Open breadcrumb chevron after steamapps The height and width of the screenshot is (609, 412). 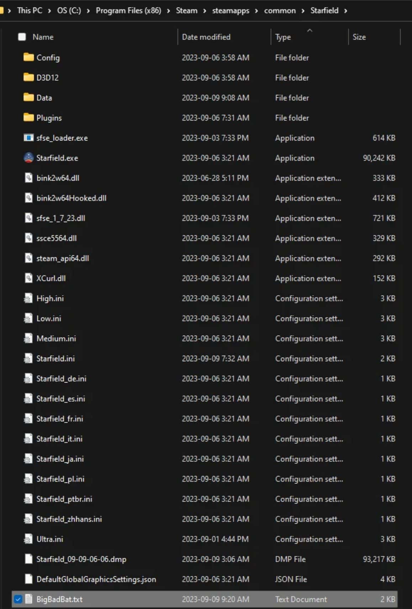pos(257,11)
